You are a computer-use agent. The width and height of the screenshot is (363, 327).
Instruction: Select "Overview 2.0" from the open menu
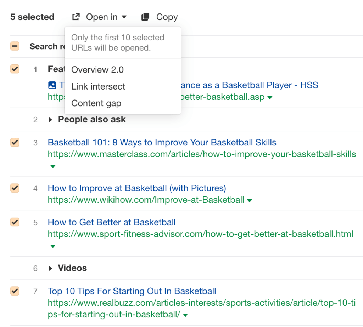pyautogui.click(x=97, y=70)
